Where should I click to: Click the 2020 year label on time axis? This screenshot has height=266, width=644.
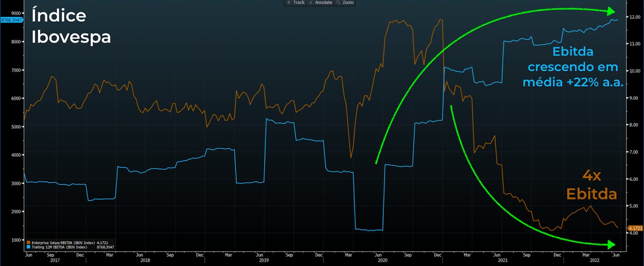(x=383, y=260)
